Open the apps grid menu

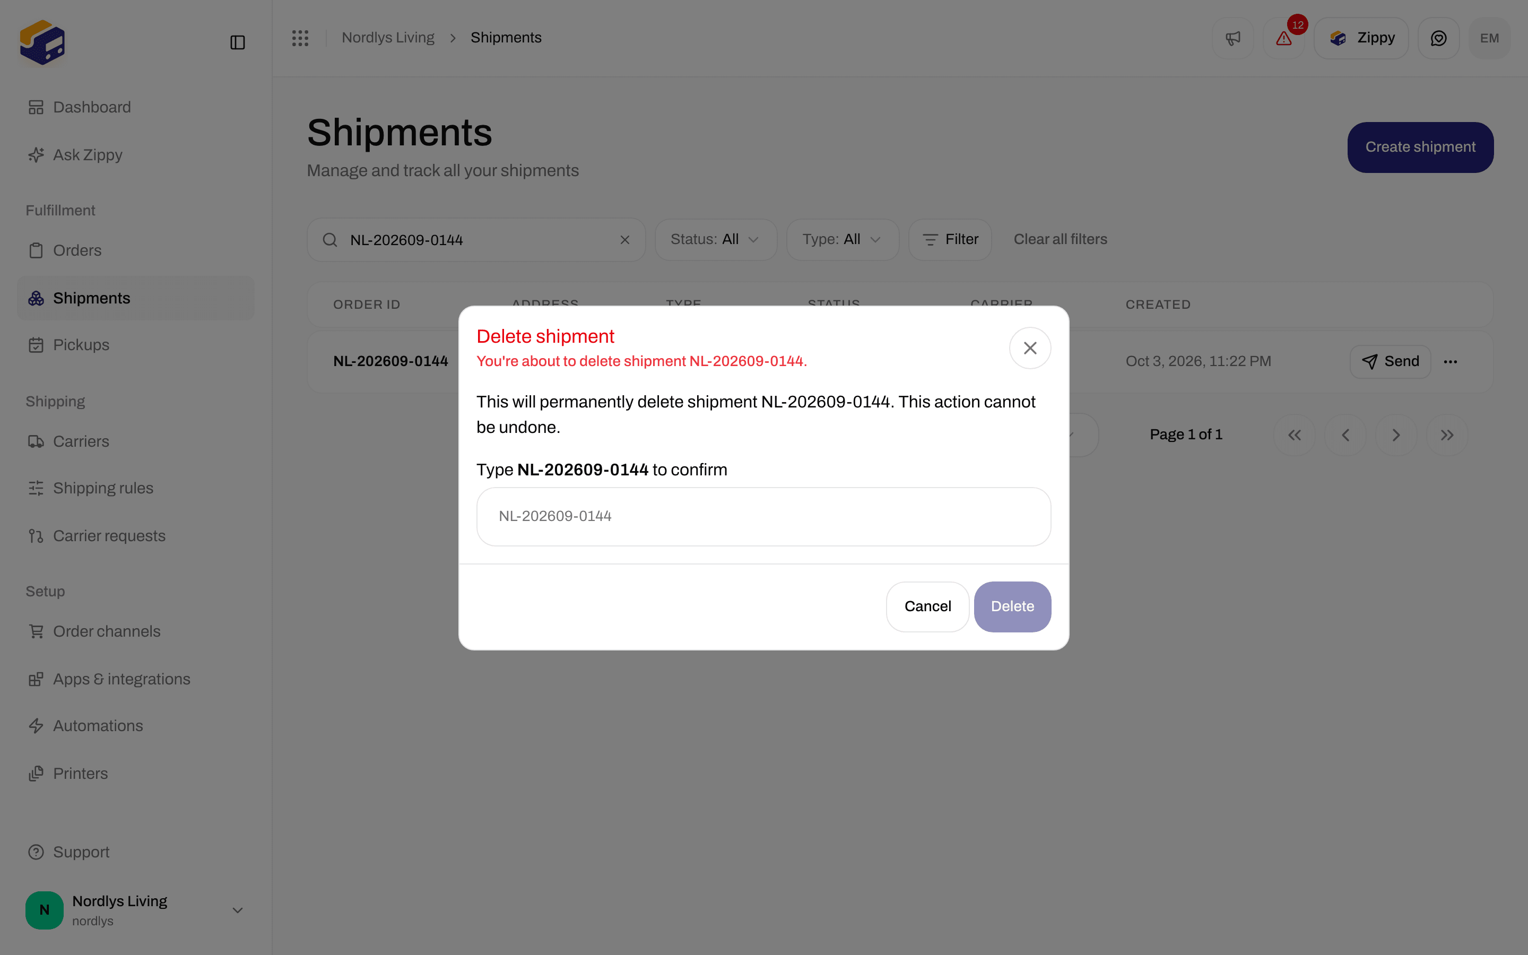pos(300,38)
